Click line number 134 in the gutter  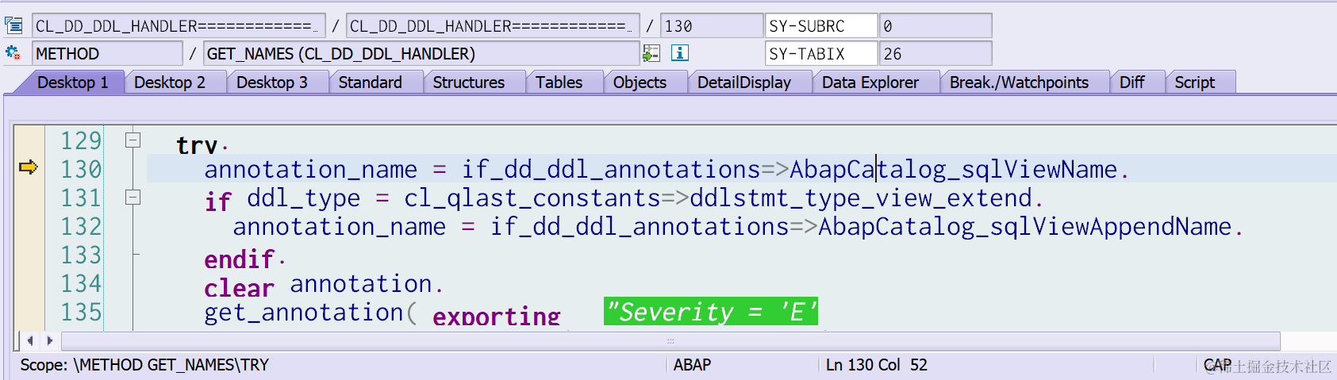point(81,283)
